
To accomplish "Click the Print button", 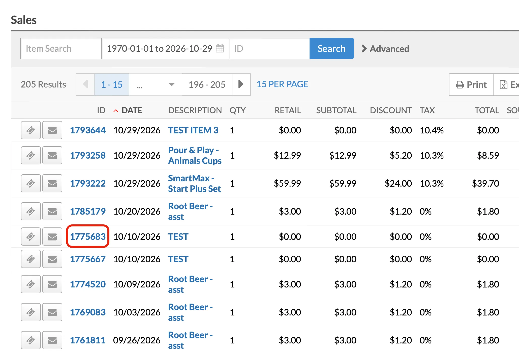I will 471,84.
